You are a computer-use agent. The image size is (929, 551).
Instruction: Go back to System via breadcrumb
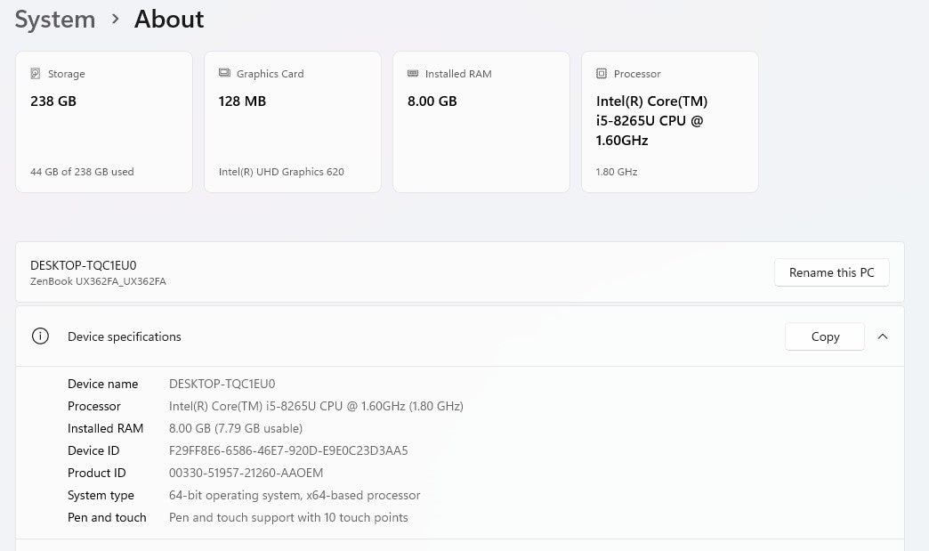(x=55, y=19)
